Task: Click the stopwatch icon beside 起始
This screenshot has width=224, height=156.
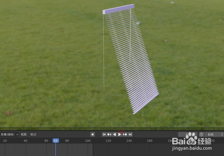Action: (201, 134)
